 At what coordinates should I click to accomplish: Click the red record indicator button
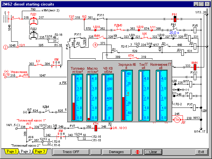tap(138, 152)
